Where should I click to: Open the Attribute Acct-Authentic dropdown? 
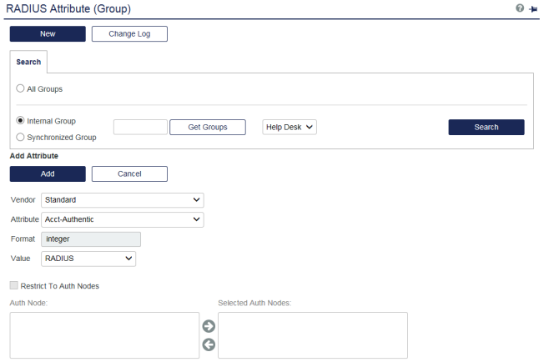(123, 219)
